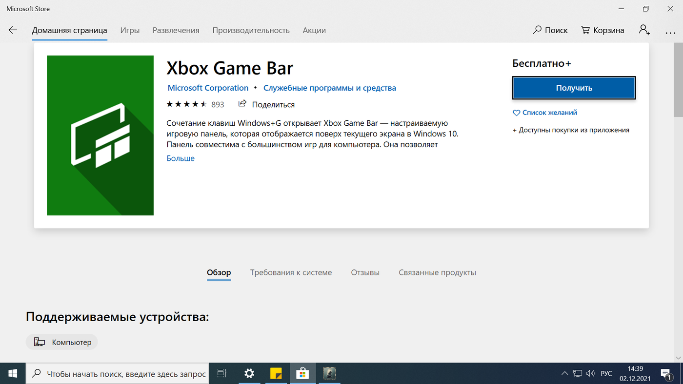Screen dimensions: 683x384
Task: Click the Xbox Game Bar app logo
Action: 100,135
